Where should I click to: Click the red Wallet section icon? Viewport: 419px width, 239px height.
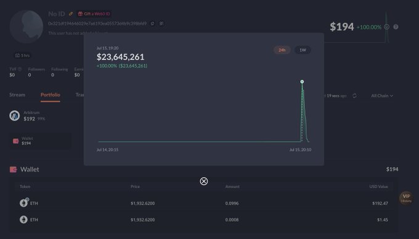tap(14, 170)
